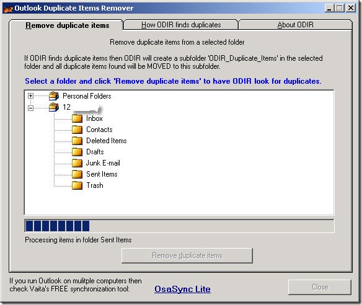362x305 pixels.
Task: Minimize the Outlook Duplicate Items Remover window
Action: 329,8
